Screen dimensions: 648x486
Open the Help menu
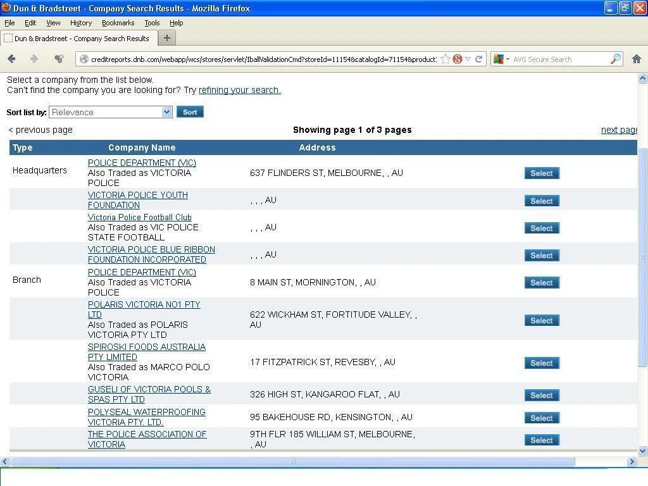point(176,23)
